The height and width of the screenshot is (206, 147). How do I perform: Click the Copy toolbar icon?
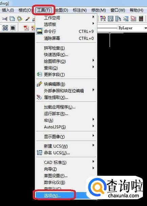[12, 19]
